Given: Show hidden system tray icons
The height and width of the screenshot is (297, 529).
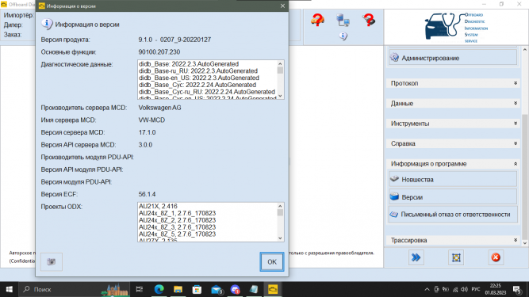Looking at the screenshot, I should point(427,289).
